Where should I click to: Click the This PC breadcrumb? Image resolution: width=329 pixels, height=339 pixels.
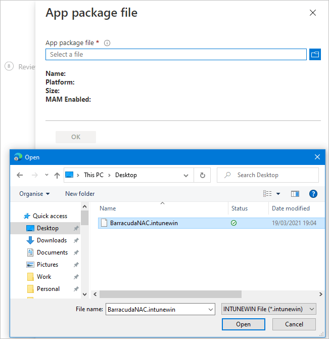tap(93, 175)
